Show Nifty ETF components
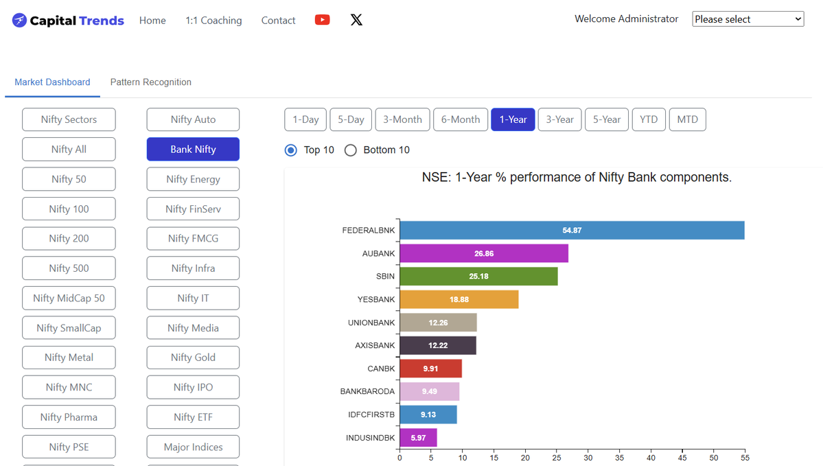Image resolution: width=823 pixels, height=466 pixels. click(x=193, y=417)
